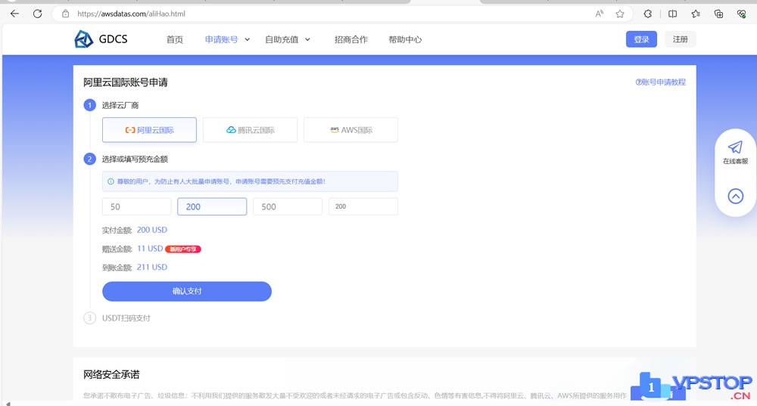Open split screen icon

(x=672, y=14)
